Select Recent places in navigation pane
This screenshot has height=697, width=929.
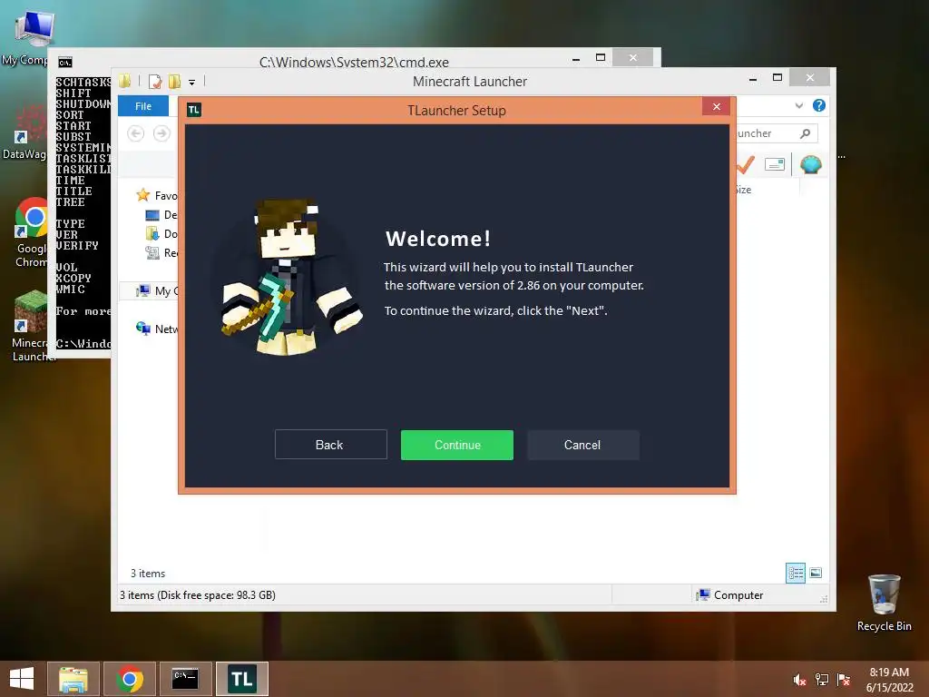[161, 253]
